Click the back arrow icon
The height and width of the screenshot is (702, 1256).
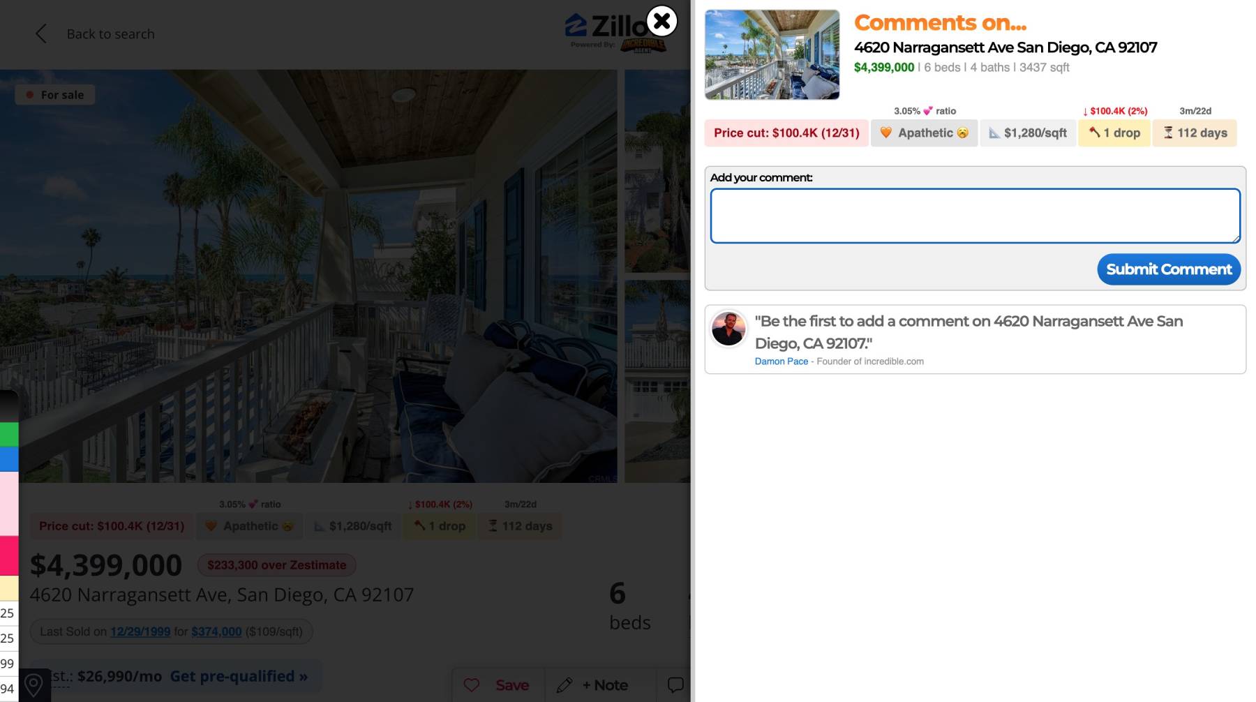pyautogui.click(x=41, y=33)
